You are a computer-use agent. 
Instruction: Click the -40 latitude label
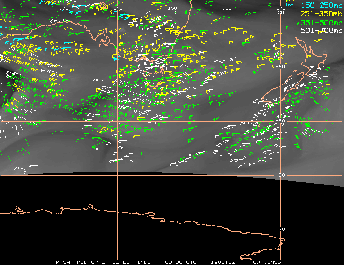tap(280, 67)
